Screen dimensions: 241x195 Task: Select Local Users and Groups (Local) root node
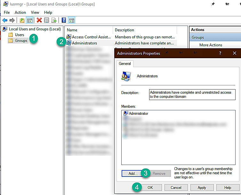pos(35,29)
